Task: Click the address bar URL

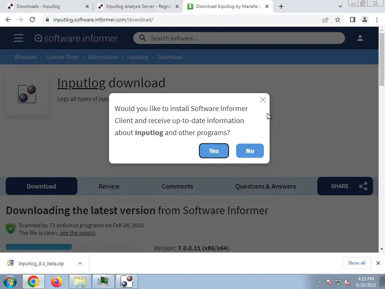Action: coord(103,20)
